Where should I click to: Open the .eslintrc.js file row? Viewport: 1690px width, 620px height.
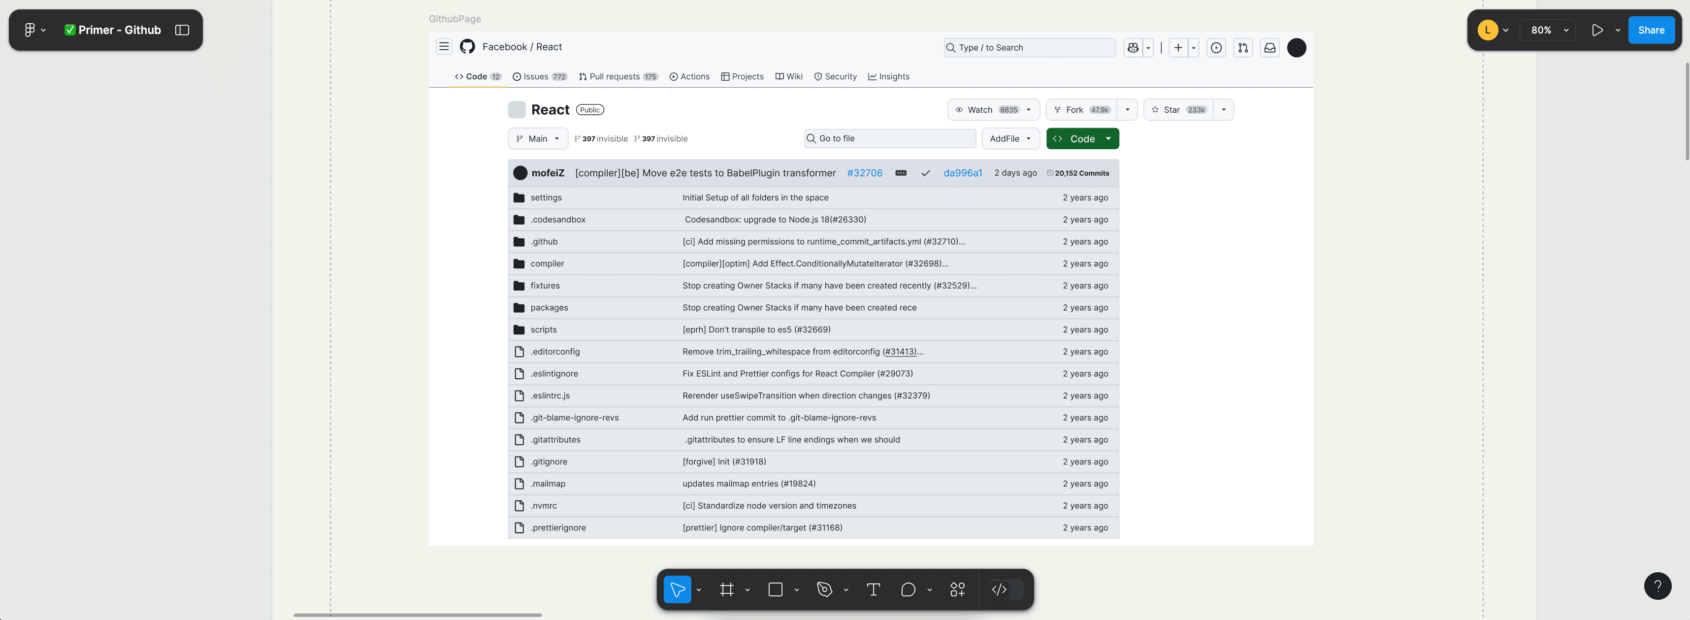(x=813, y=395)
